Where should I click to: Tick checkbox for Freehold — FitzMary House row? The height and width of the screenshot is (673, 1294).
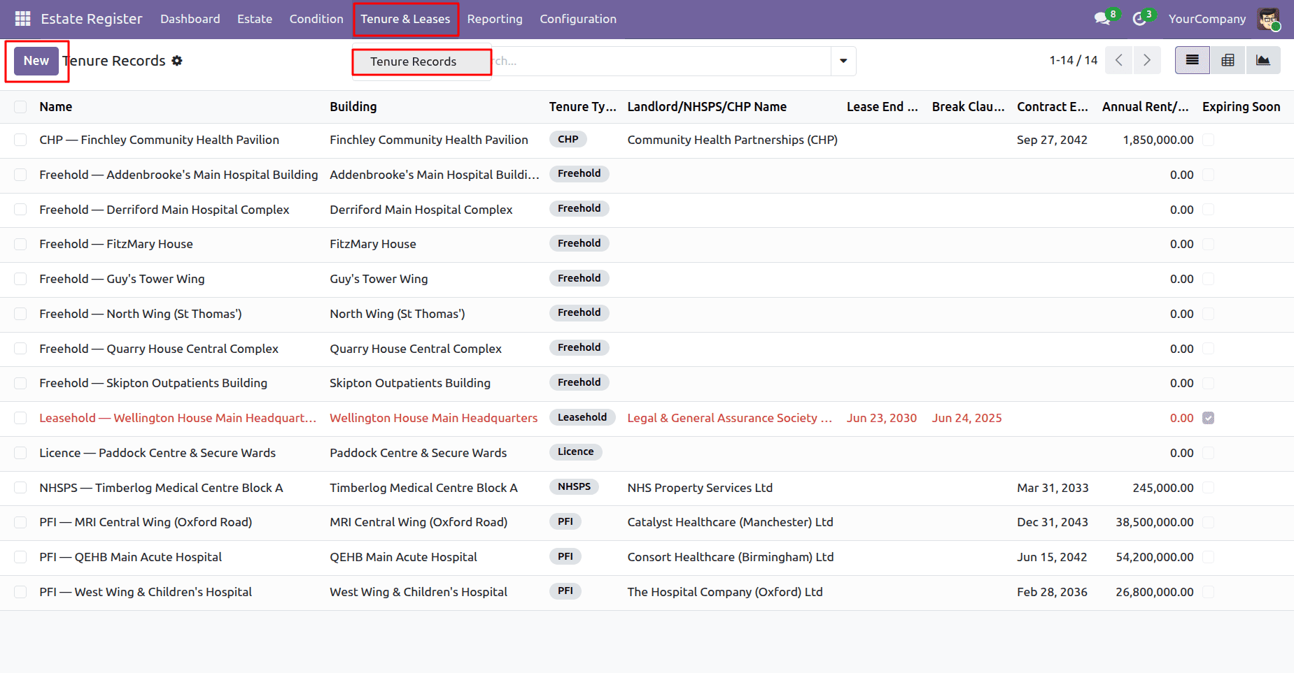[20, 244]
